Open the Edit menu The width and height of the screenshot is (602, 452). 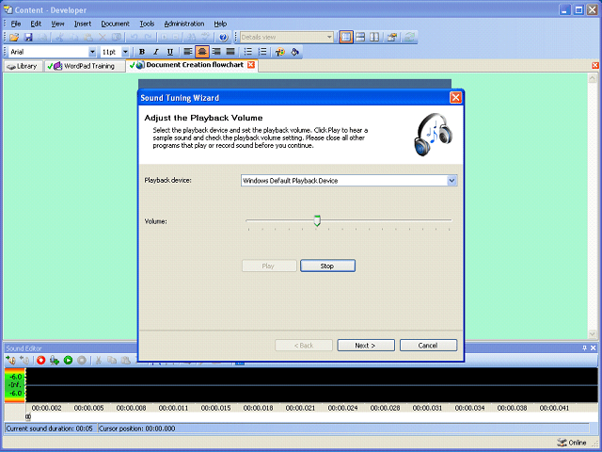[36, 24]
